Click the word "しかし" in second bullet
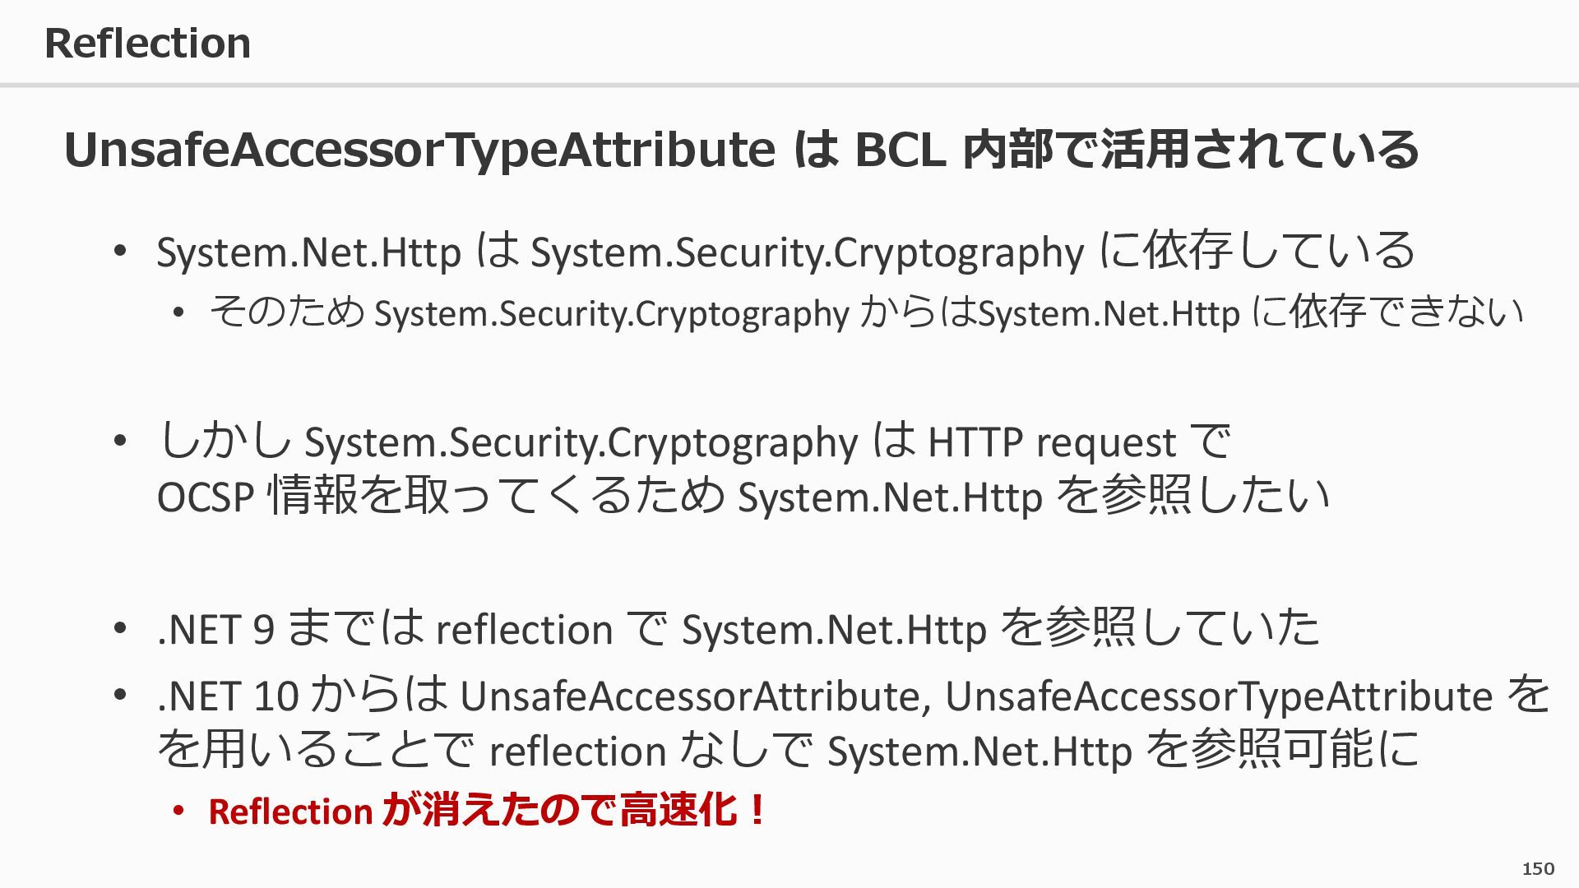This screenshot has height=888, width=1579. point(224,442)
